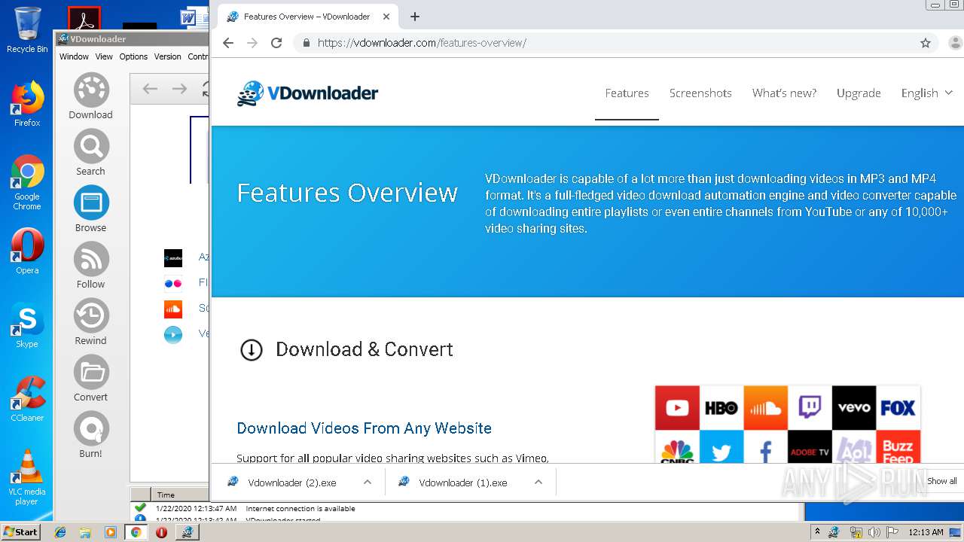The image size is (964, 542).
Task: Open the Window menu in VDownloader
Action: [74, 56]
